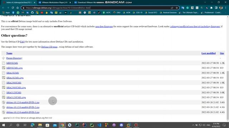The image size is (229, 128).
Task: Open the share page icon in address bar
Action: (x=172, y=8)
